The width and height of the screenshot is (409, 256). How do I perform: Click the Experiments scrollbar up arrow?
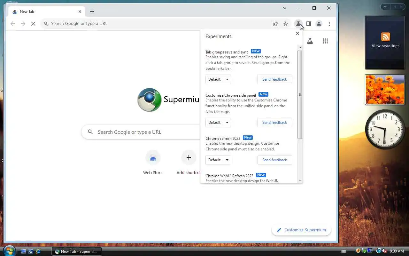pyautogui.click(x=300, y=48)
